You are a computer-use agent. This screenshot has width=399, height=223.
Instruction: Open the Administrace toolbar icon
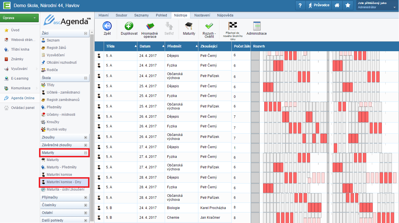(257, 26)
